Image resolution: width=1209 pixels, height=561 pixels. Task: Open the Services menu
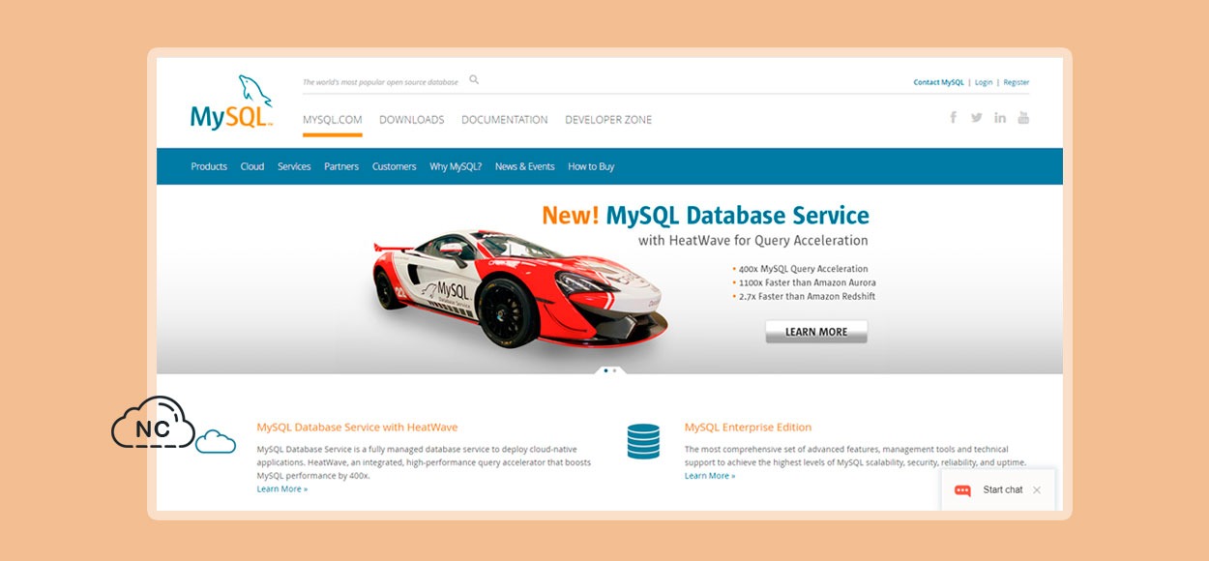point(294,166)
